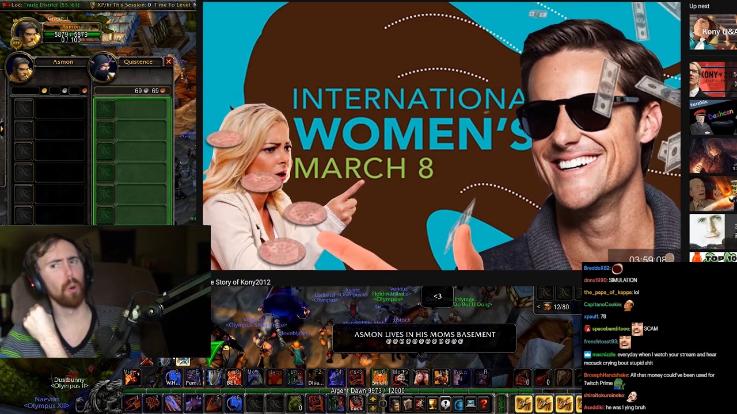Click the Story of Kony2012 video title
This screenshot has width=737, height=414.
241,282
